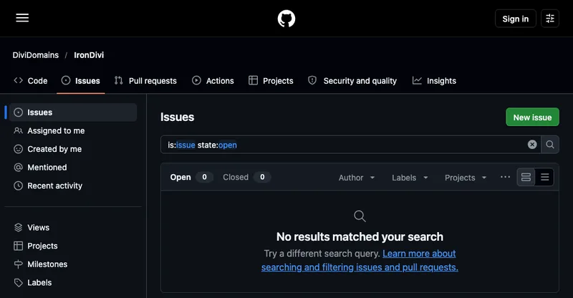Select Issues in the sidebar
This screenshot has width=573, height=298.
(x=73, y=112)
